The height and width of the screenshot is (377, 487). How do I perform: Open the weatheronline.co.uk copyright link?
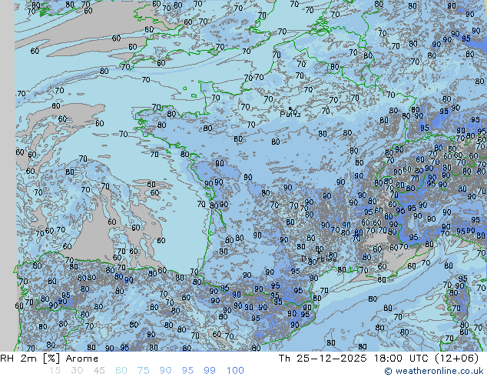433,371
